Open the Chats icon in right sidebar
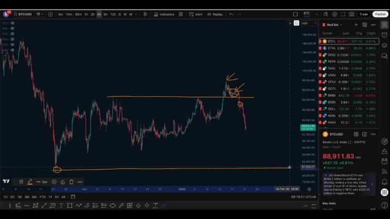Image resolution: width=390 pixels, height=219 pixels. [384, 56]
